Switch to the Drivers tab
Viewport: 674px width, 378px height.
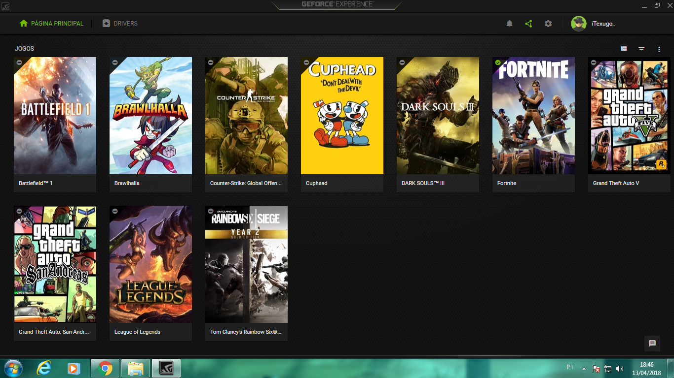click(120, 24)
